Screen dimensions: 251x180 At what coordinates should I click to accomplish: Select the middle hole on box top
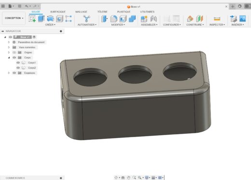coord(135,74)
